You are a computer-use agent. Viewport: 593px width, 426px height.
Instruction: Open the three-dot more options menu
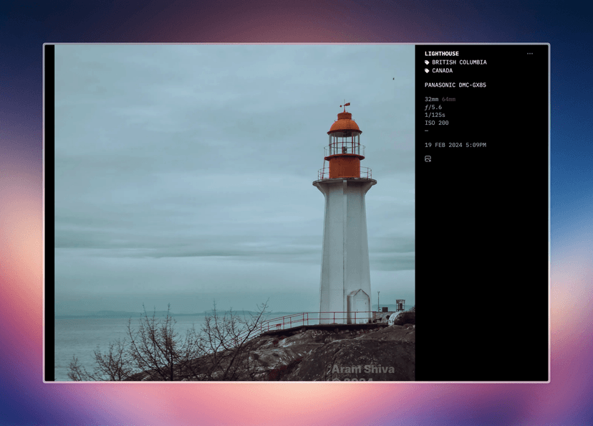(x=529, y=54)
